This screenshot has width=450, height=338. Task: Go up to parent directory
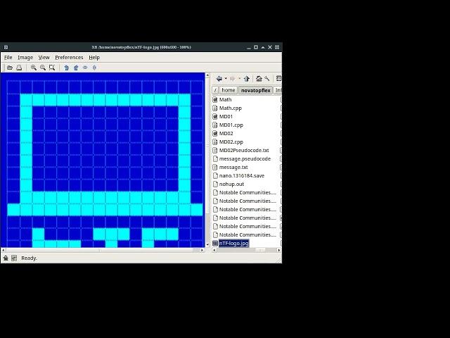(247, 78)
